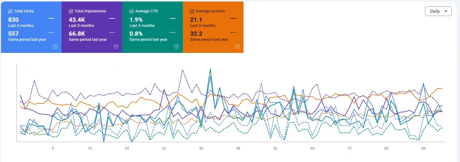The image size is (460, 162).
Task: Click x-axis label 32 on chart
Action: (164, 148)
